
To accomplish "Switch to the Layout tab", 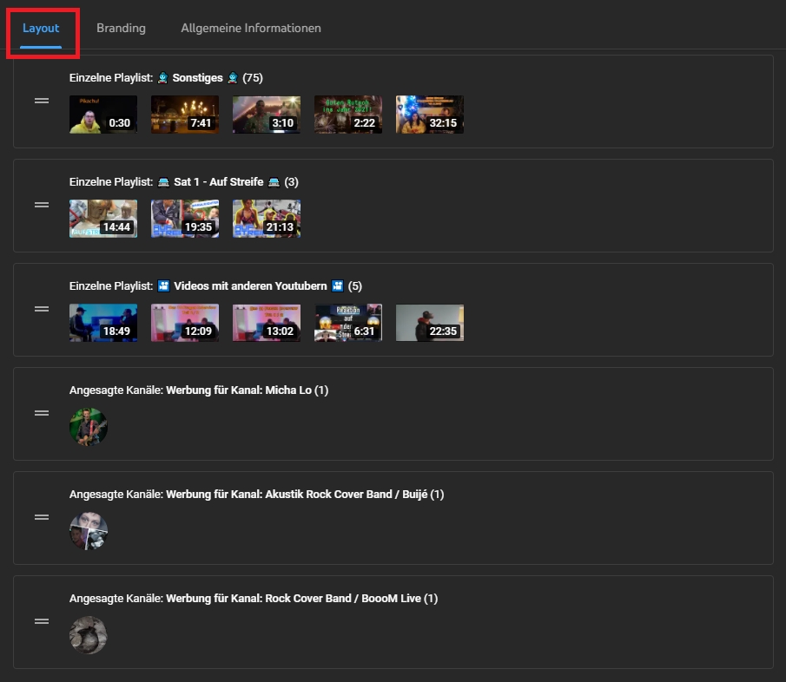I will 41,28.
